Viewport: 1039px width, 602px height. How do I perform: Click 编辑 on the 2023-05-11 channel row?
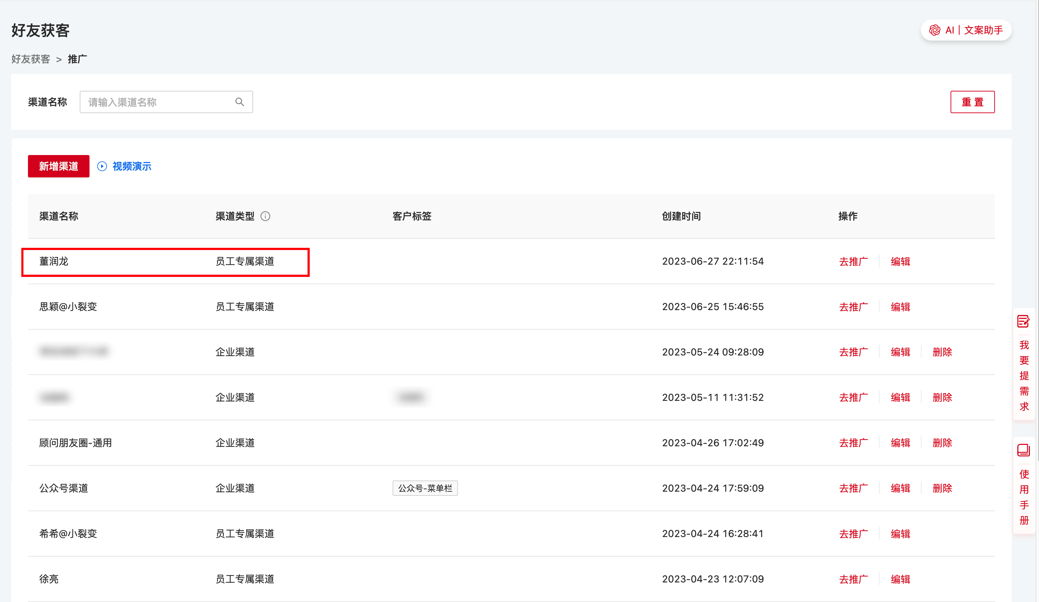900,397
